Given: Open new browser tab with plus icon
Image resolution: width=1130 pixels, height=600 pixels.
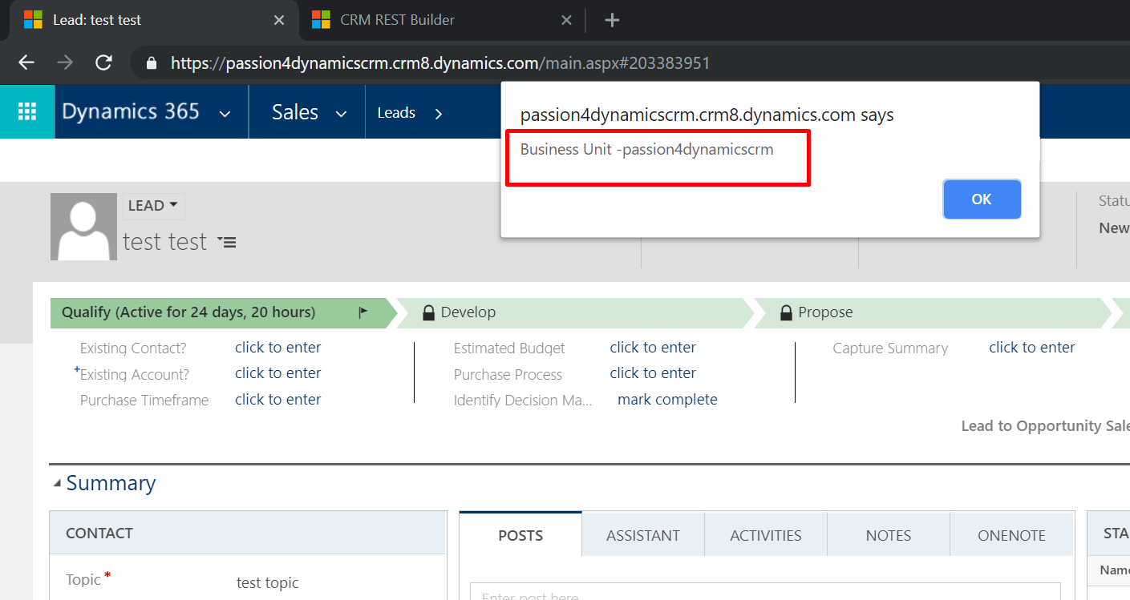Looking at the screenshot, I should point(612,20).
